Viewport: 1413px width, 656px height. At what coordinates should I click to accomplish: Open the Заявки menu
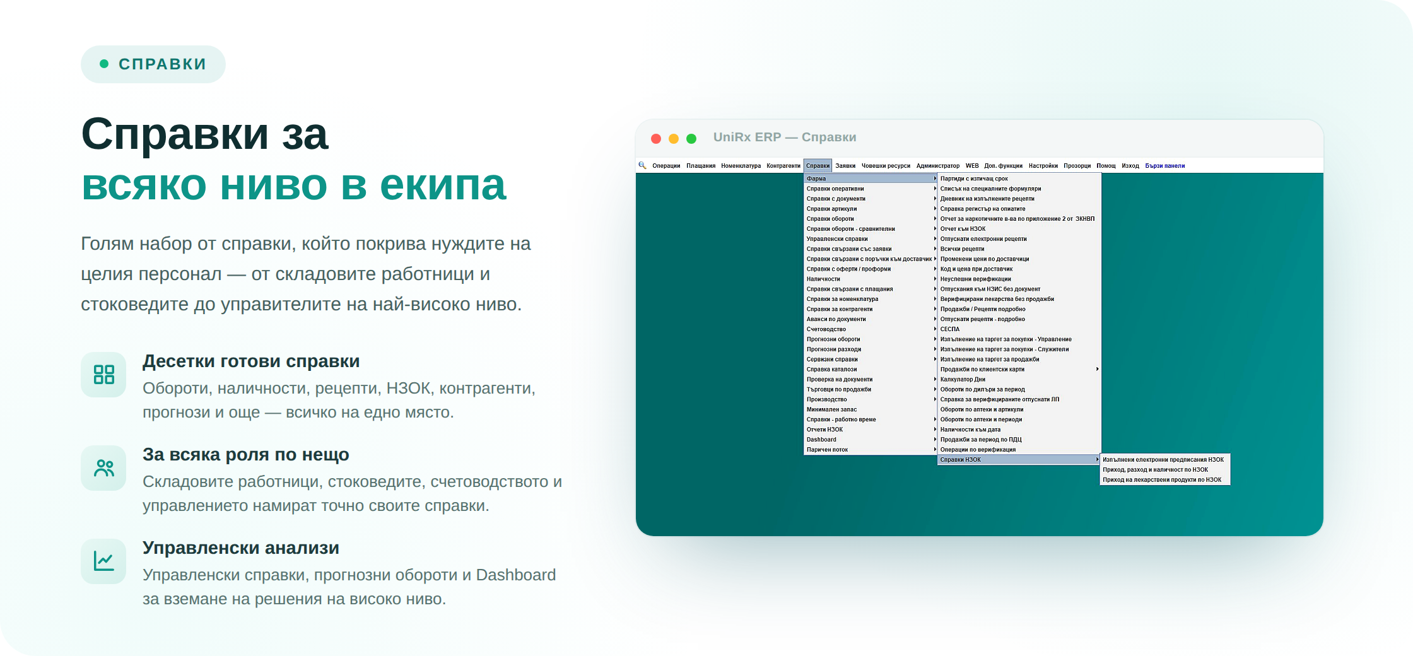[845, 166]
